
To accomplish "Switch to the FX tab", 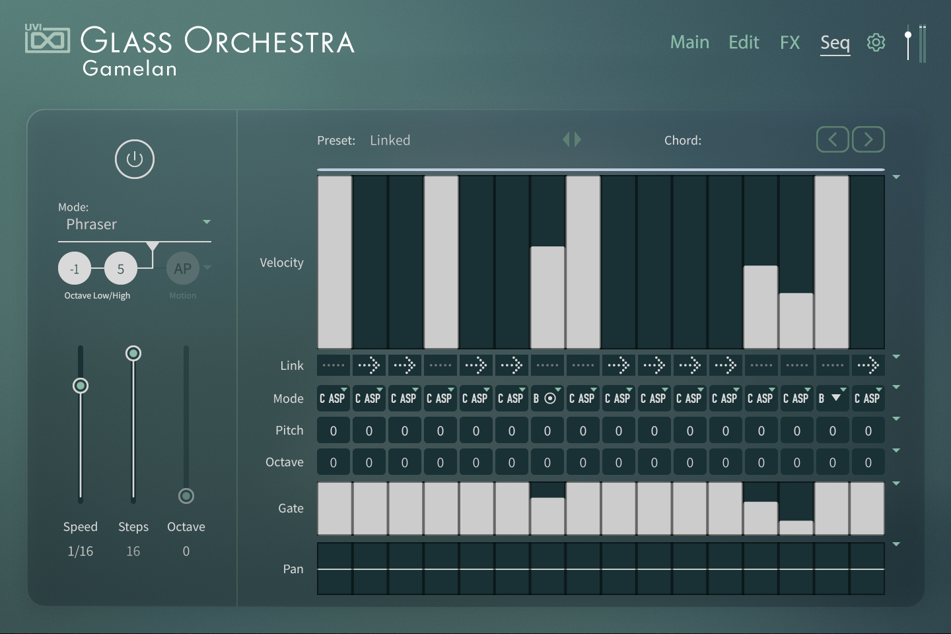I will (x=790, y=42).
